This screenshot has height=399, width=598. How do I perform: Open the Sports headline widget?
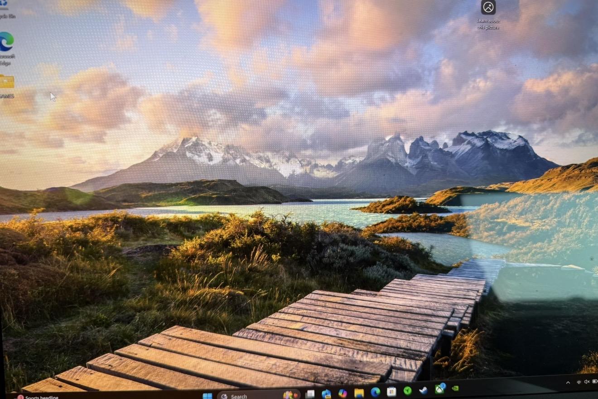click(x=39, y=397)
